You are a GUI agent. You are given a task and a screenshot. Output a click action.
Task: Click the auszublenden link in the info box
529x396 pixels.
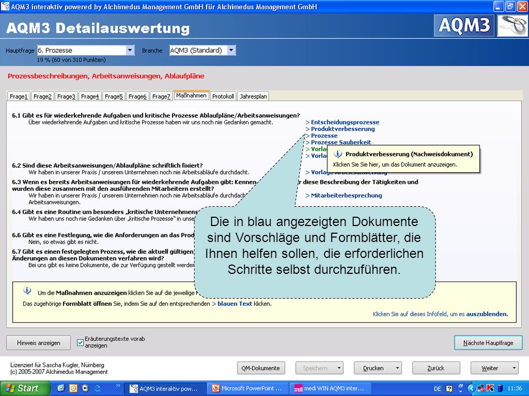click(487, 314)
